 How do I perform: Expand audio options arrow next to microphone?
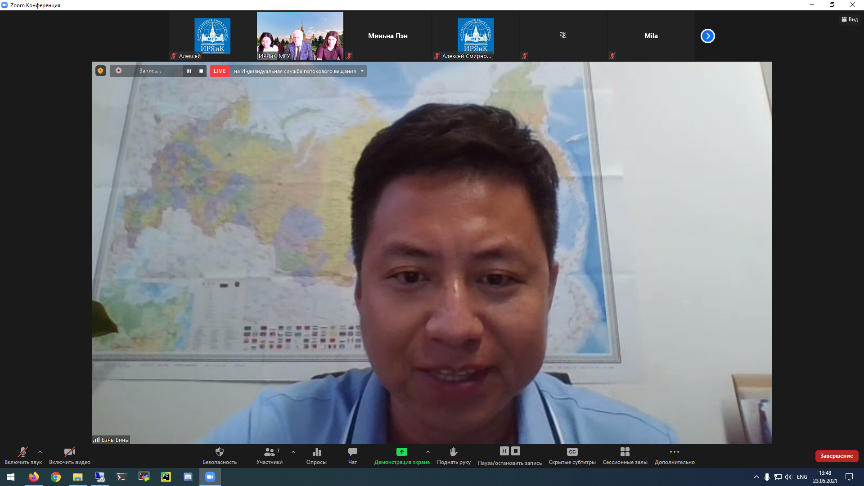[x=40, y=452]
